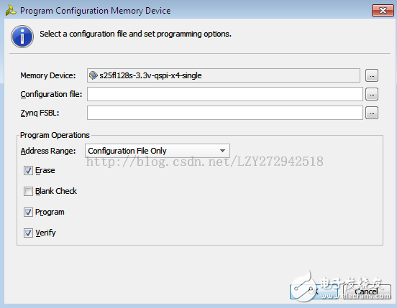Close the Program Configuration Memory Device dialog
The image size is (397, 308).
383,10
